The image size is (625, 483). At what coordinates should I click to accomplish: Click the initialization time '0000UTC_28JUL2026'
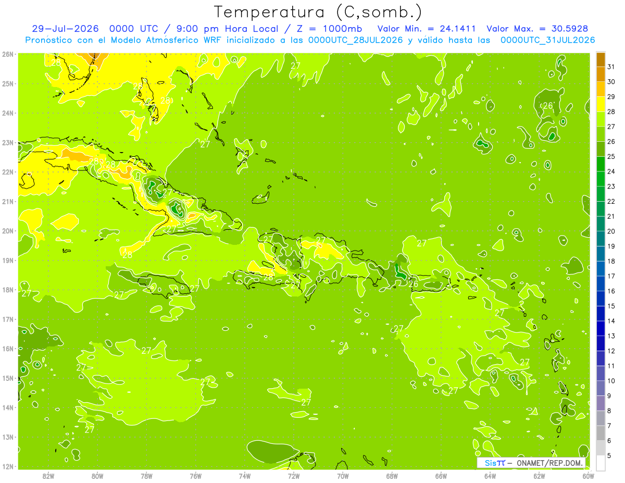pos(355,40)
